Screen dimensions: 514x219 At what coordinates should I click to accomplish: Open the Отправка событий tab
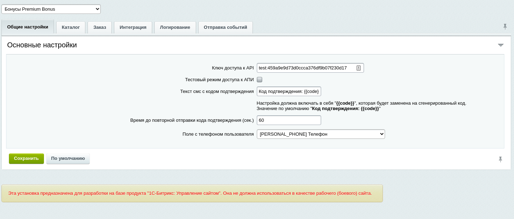click(225, 27)
